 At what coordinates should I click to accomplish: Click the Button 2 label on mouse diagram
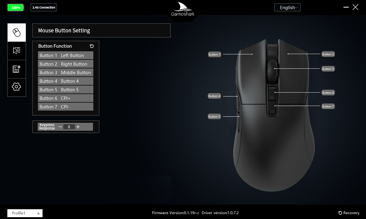pyautogui.click(x=328, y=54)
